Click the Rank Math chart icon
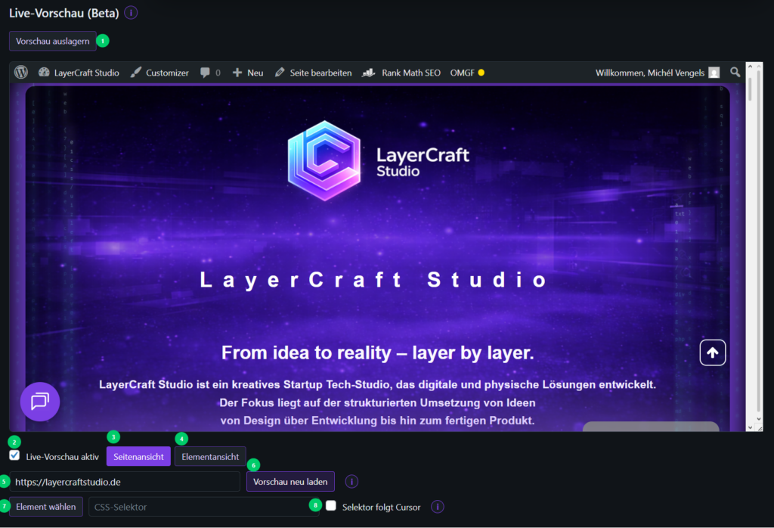 coord(368,73)
